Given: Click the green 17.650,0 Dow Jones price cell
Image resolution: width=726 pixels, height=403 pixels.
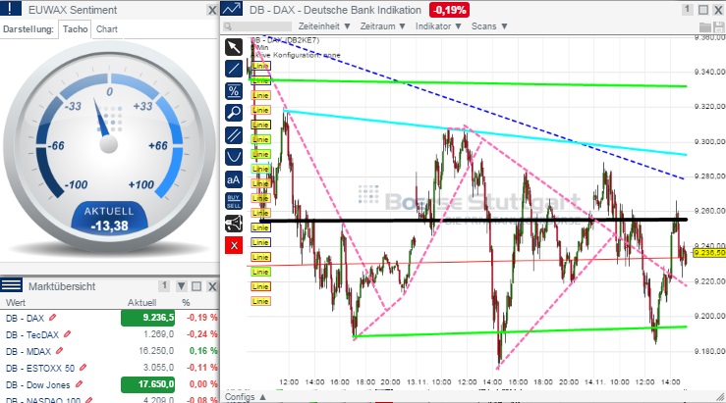Looking at the screenshot, I should tap(147, 384).
